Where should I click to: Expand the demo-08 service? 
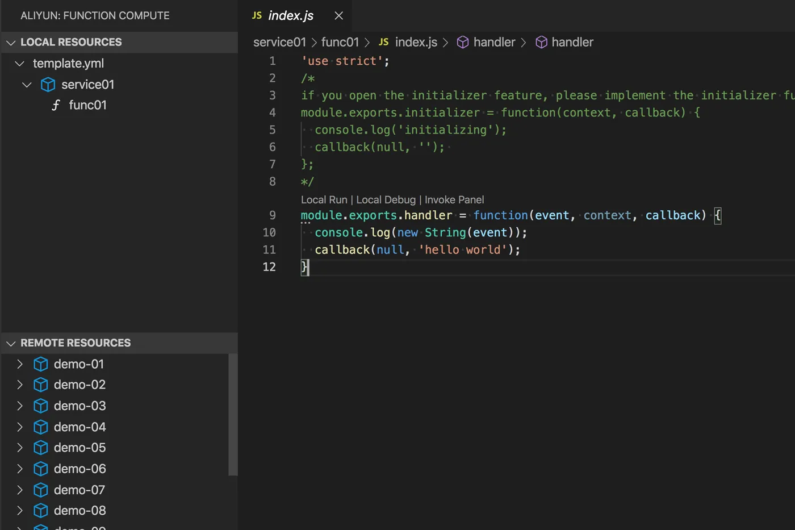[x=20, y=511]
